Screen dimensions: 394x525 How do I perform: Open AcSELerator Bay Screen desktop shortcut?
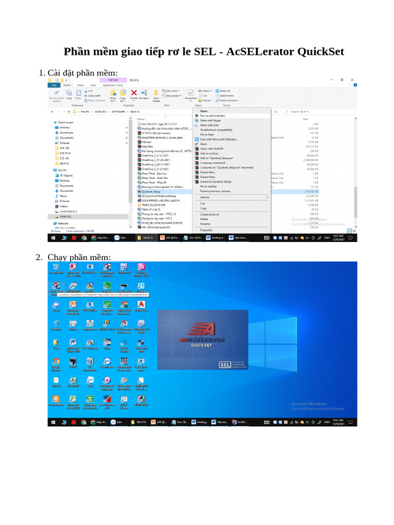tap(124, 327)
